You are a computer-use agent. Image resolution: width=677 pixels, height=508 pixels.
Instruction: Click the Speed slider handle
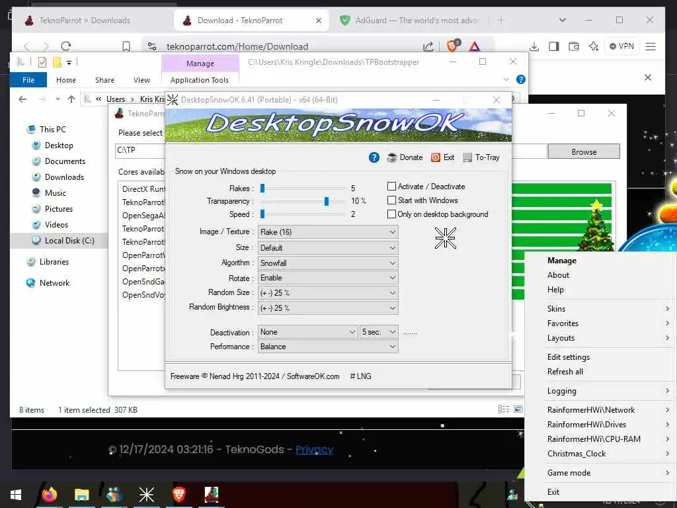(262, 214)
